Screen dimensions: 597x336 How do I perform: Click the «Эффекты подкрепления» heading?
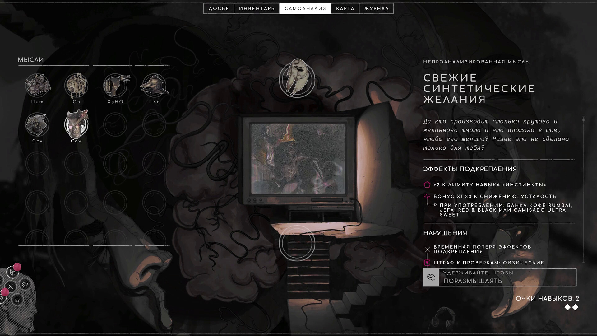(x=470, y=169)
